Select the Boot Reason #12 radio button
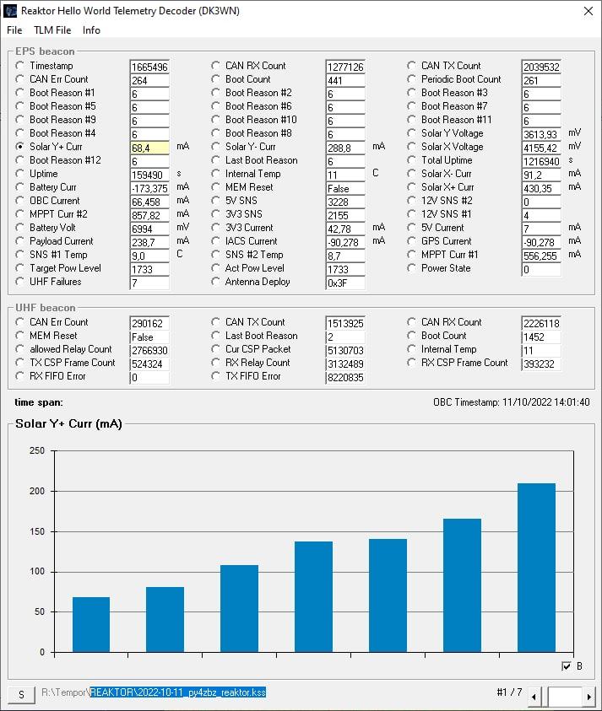This screenshot has height=711, width=602. pyautogui.click(x=20, y=160)
